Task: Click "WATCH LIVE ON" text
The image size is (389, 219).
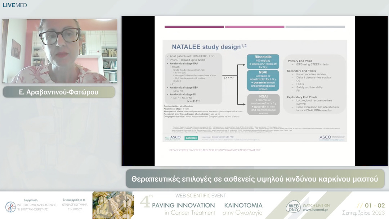Action: pos(316,205)
